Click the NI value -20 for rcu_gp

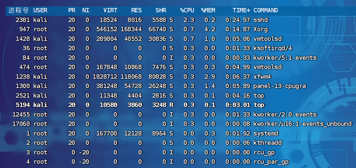[84, 152]
